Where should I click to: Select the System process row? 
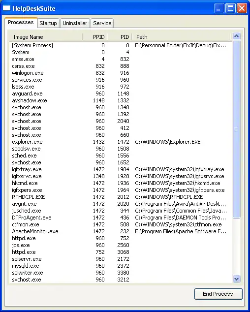pos(121,52)
